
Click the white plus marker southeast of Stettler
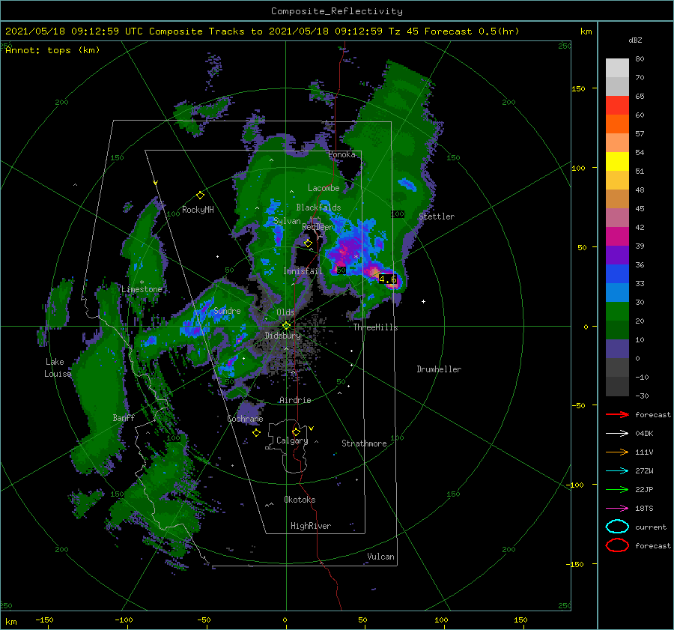pos(423,301)
